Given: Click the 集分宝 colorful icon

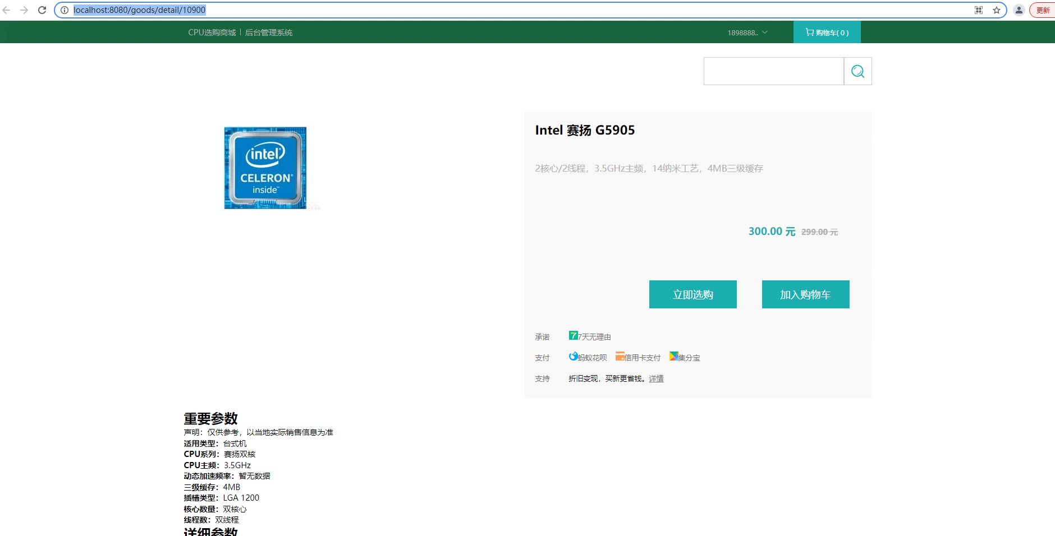Looking at the screenshot, I should pos(673,356).
